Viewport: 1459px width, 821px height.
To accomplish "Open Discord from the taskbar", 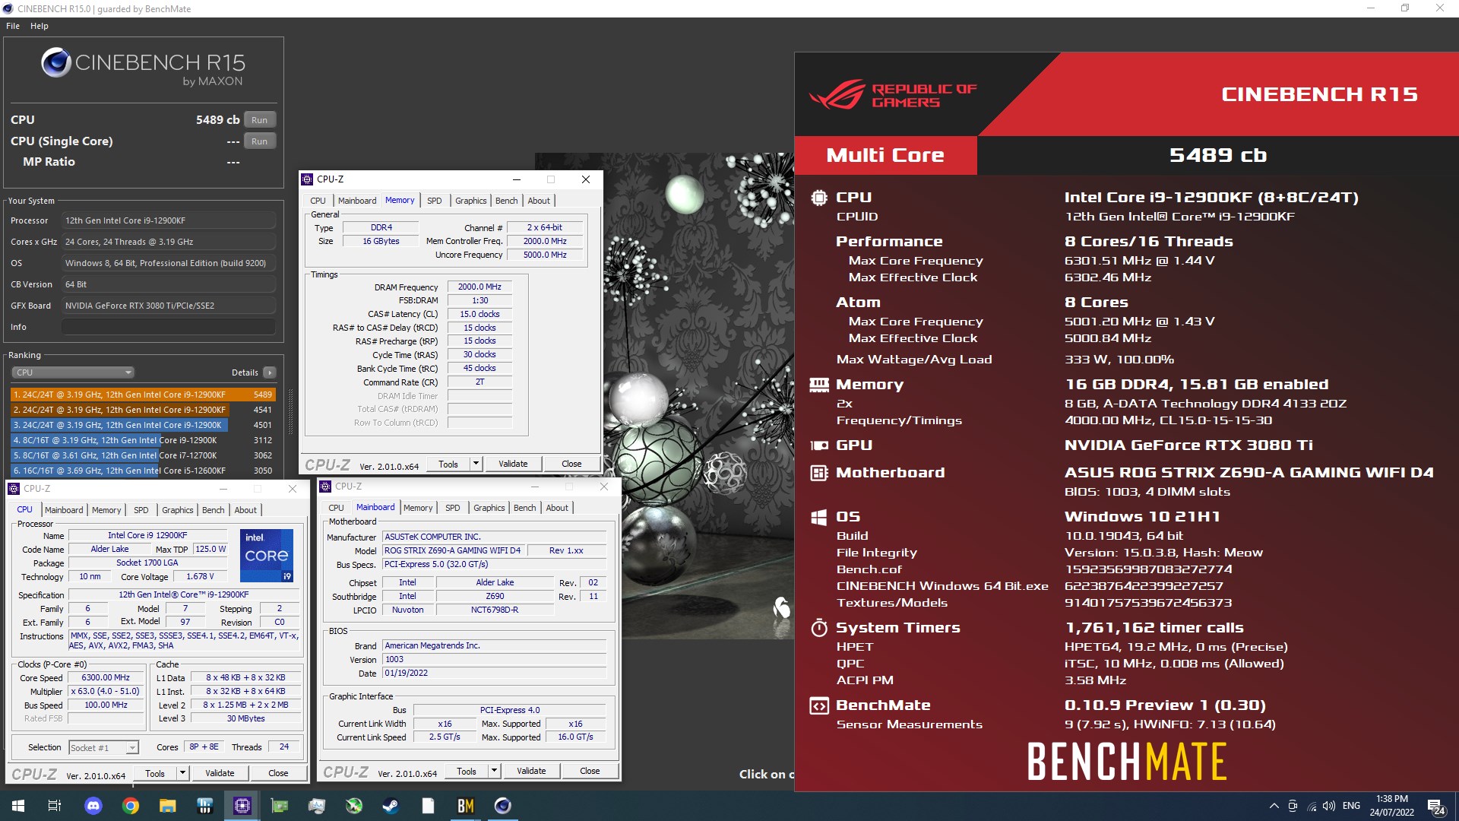I will click(x=93, y=806).
